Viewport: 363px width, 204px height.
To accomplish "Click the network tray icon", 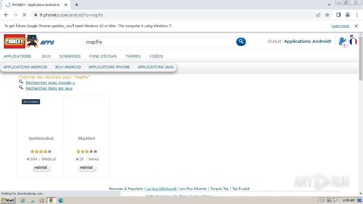I will (329, 200).
